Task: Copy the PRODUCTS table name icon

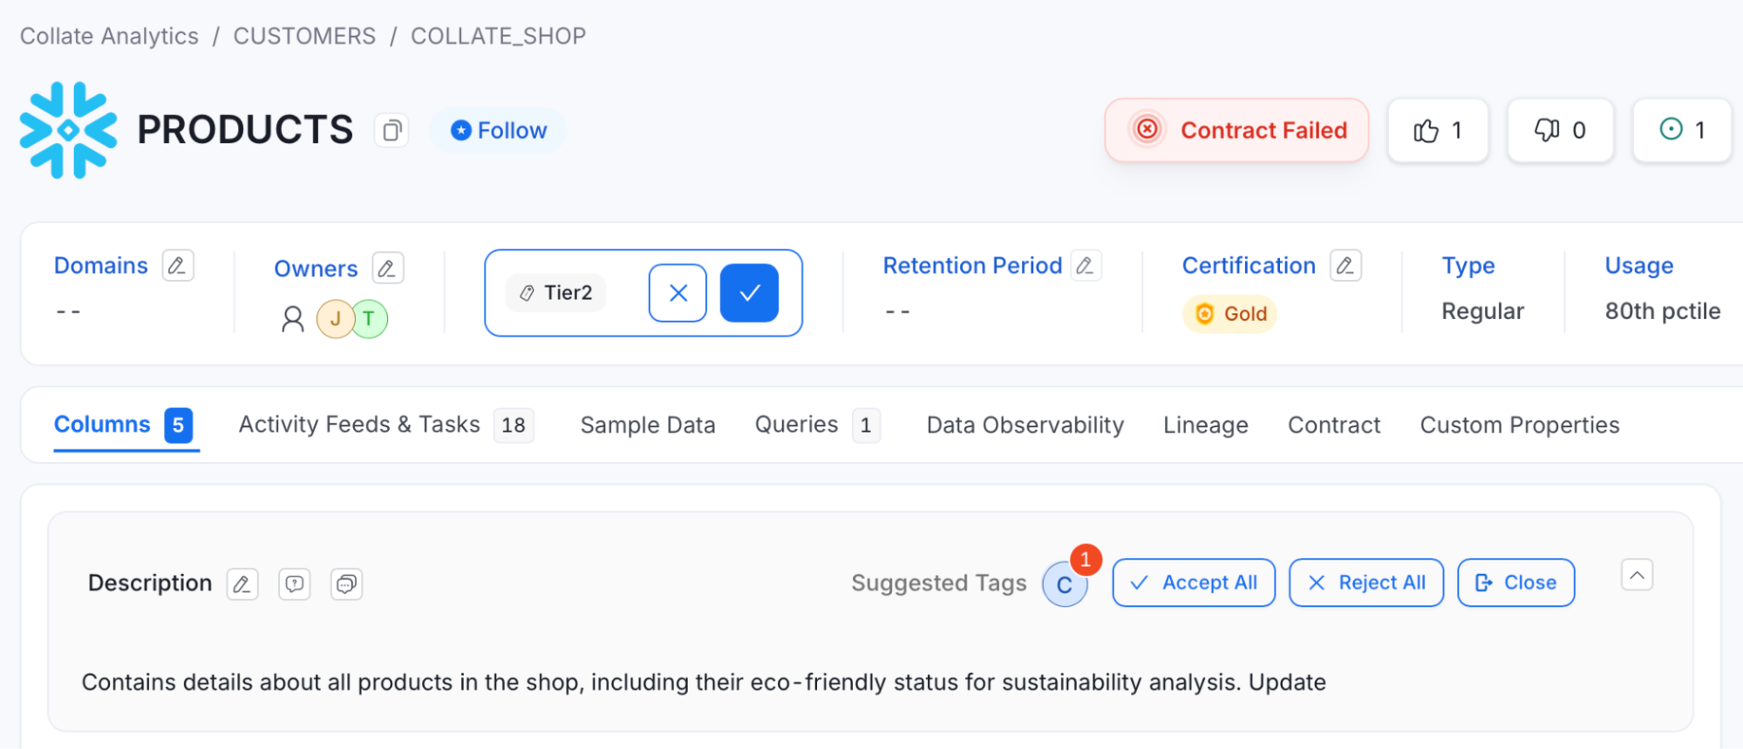Action: (x=391, y=131)
